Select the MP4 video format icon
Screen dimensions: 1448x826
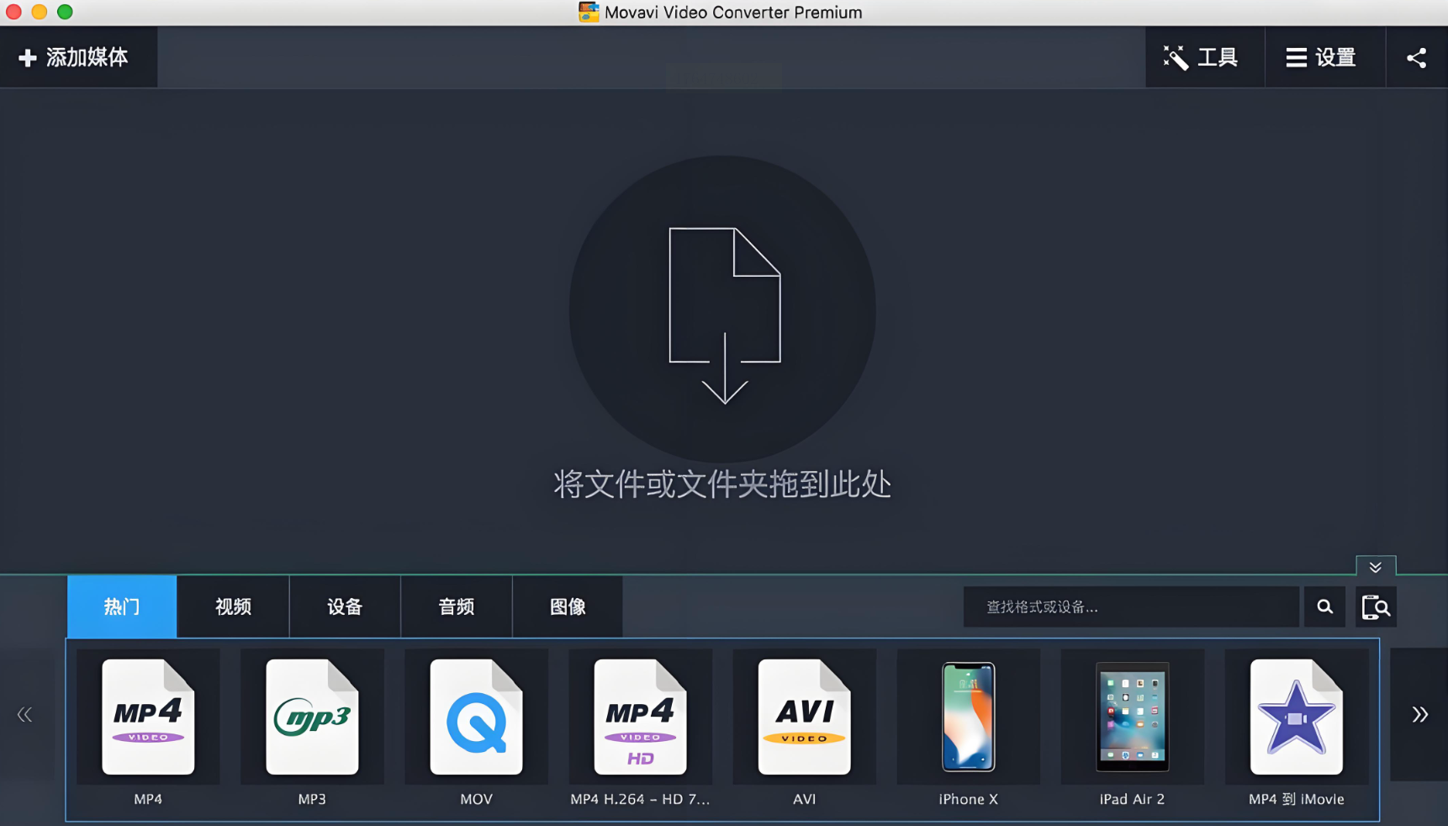pyautogui.click(x=148, y=717)
